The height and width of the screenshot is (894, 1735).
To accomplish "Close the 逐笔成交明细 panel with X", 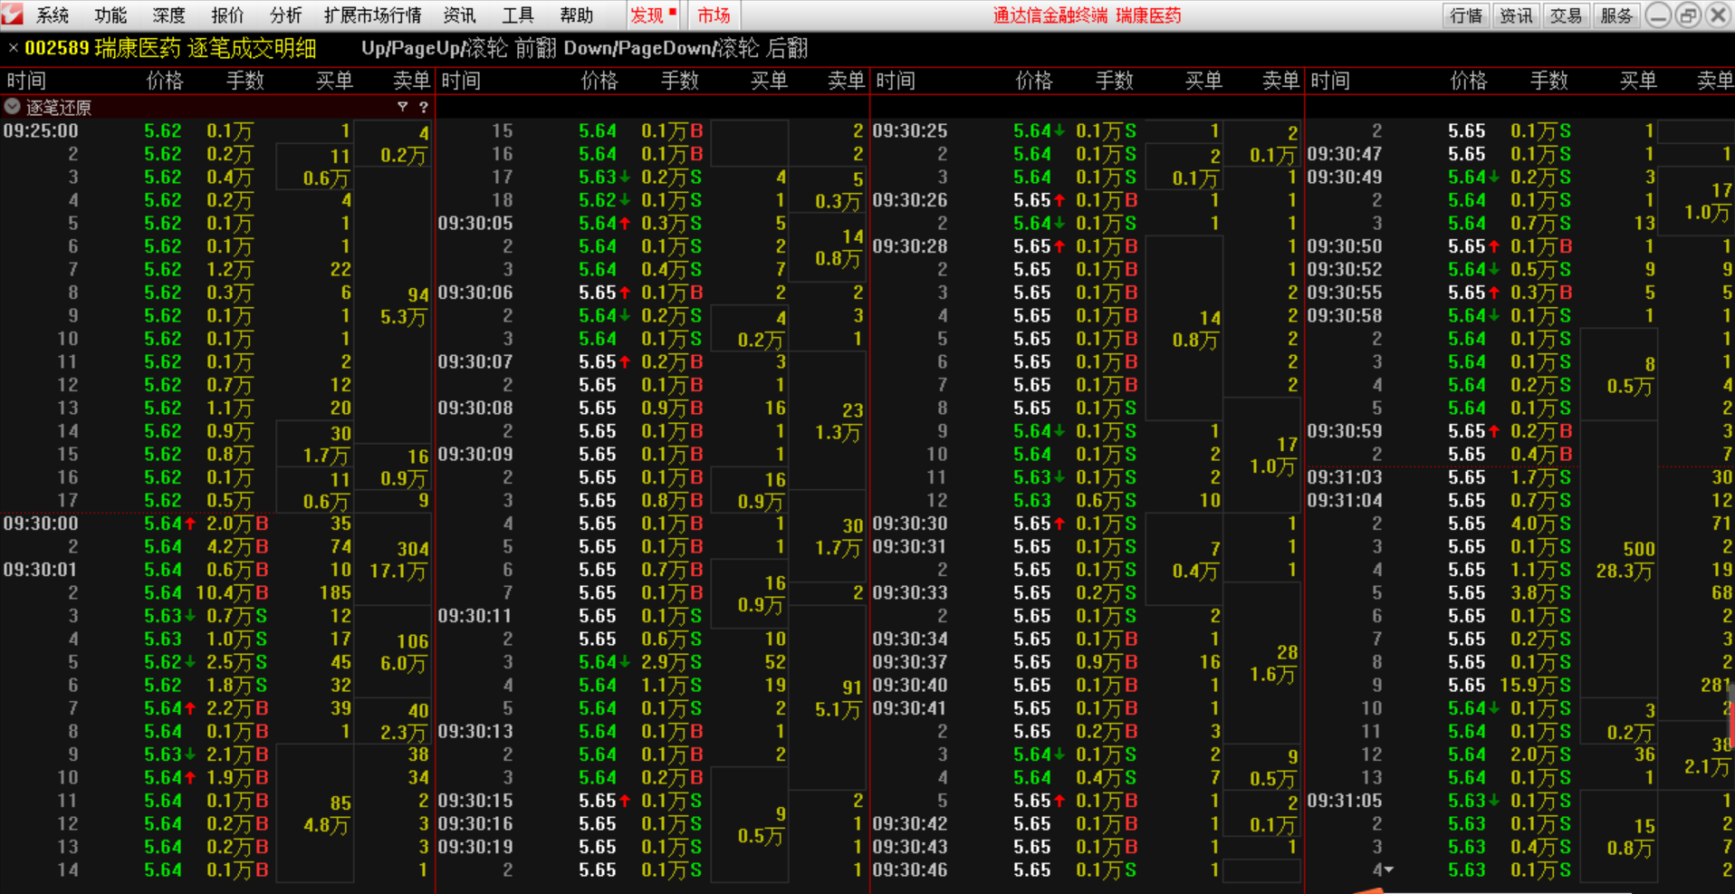I will (13, 48).
